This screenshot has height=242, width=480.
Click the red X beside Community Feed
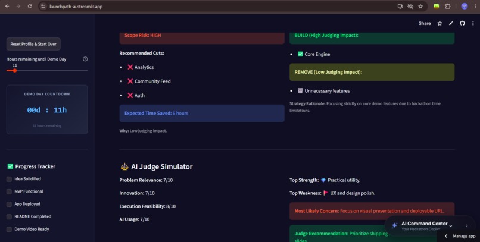(x=130, y=81)
